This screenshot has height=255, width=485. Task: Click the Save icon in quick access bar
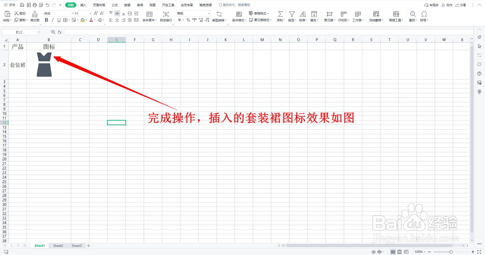[x=22, y=5]
